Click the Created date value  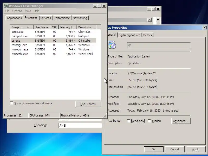pos(151,97)
